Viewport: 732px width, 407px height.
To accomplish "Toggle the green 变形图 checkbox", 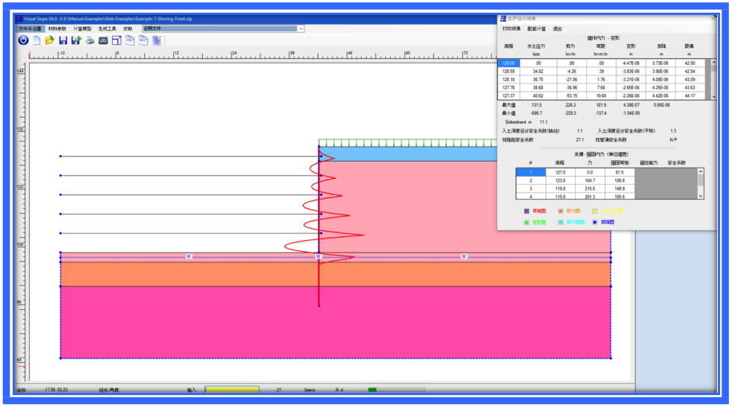I will [x=527, y=222].
